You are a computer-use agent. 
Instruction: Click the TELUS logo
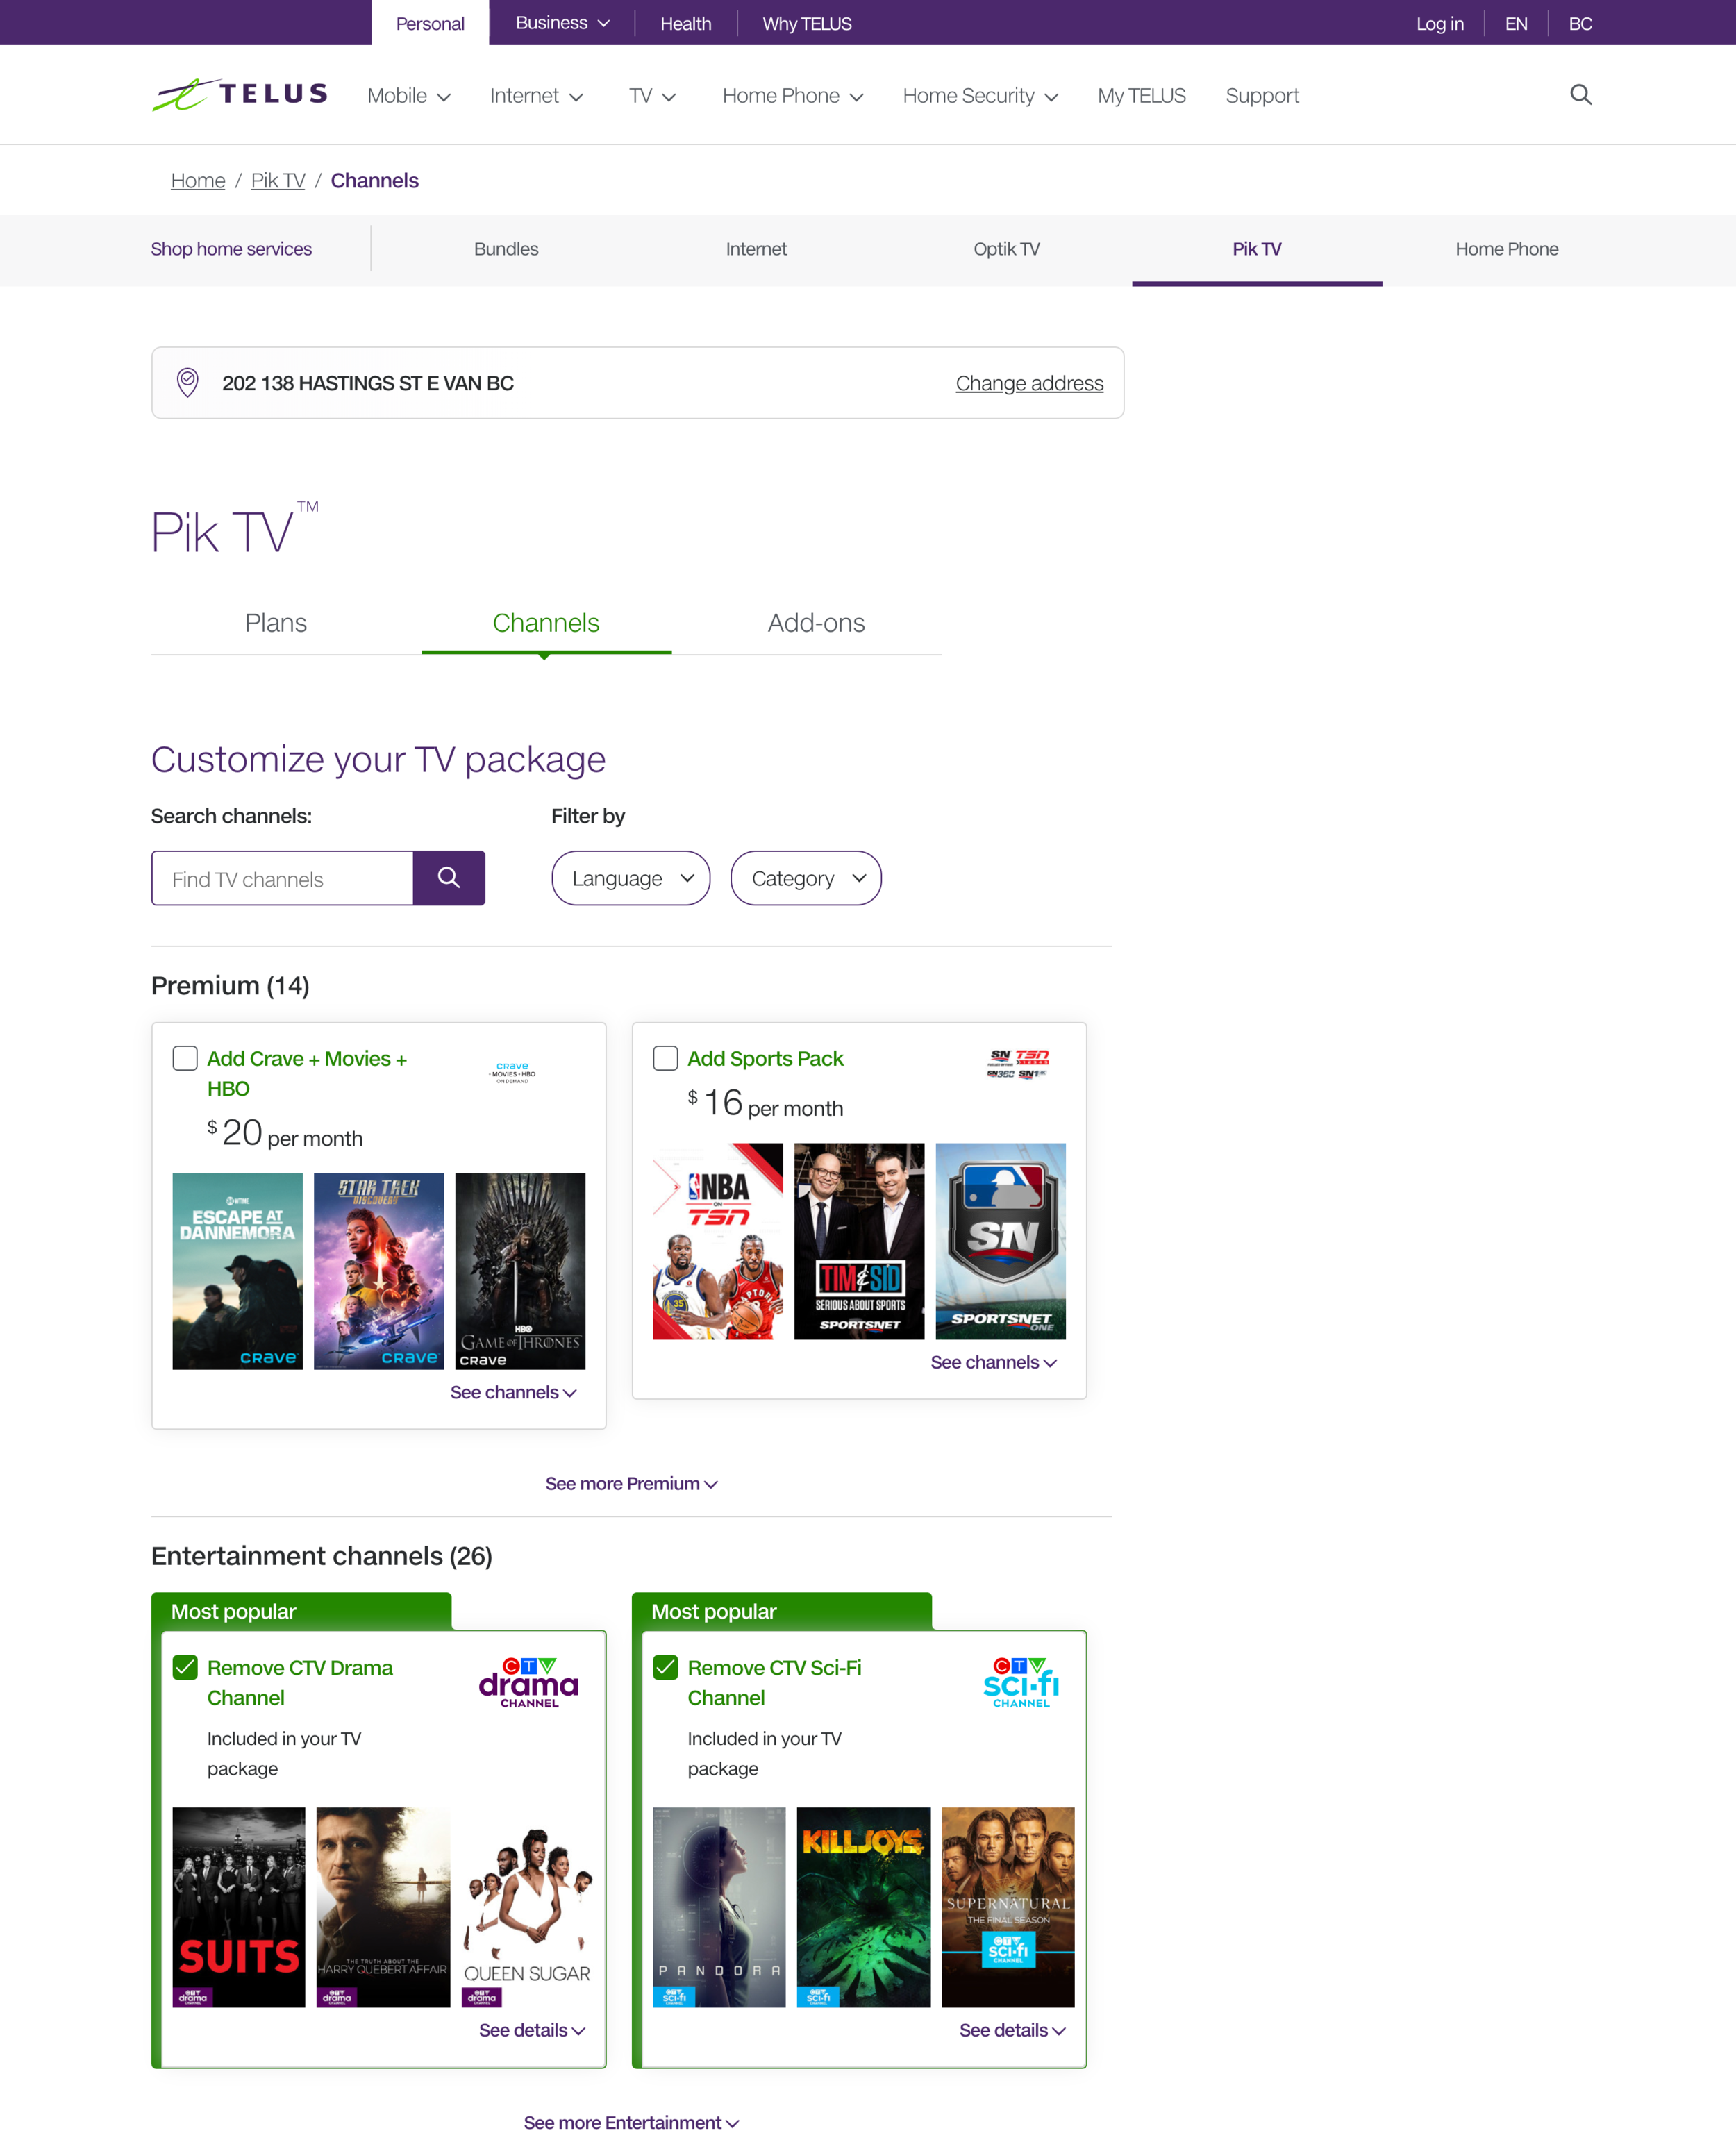[240, 95]
